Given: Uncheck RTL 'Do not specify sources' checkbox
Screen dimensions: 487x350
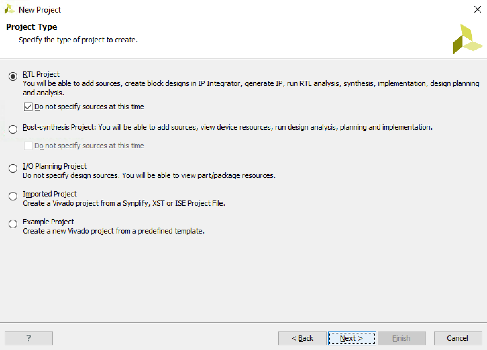Looking at the screenshot, I should [x=28, y=107].
